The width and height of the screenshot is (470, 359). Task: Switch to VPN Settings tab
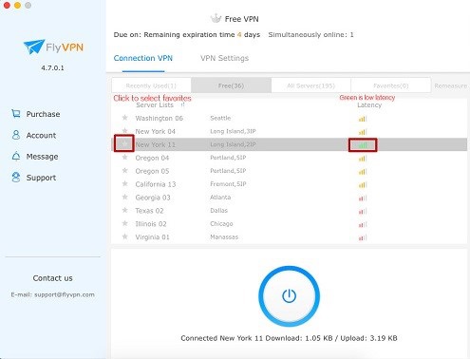pos(224,58)
